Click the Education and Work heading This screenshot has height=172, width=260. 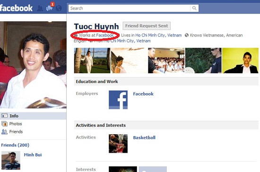(97, 82)
